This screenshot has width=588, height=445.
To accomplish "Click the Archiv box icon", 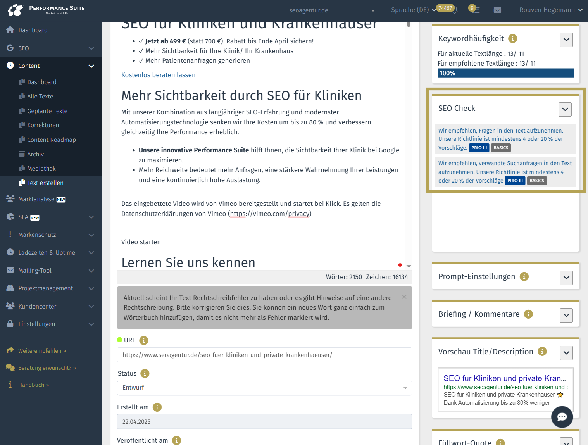I will point(22,154).
